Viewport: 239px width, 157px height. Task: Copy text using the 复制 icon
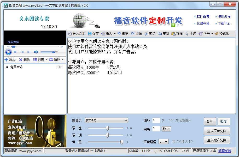(160, 34)
